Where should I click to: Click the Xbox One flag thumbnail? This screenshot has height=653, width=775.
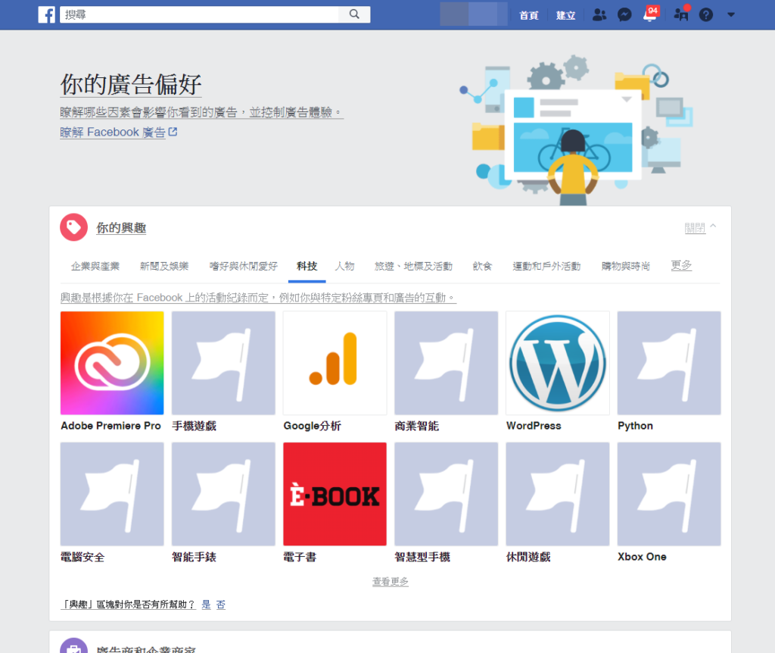[669, 494]
